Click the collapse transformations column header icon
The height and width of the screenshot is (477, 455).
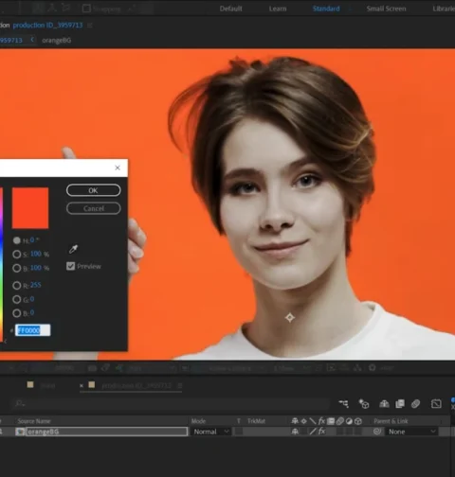[x=303, y=421]
